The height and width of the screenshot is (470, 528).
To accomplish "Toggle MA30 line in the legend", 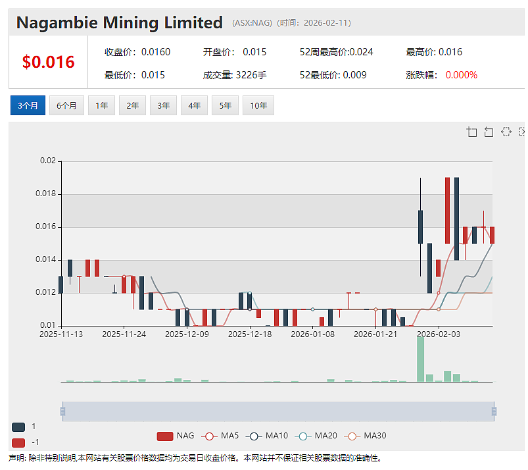I will pos(365,436).
